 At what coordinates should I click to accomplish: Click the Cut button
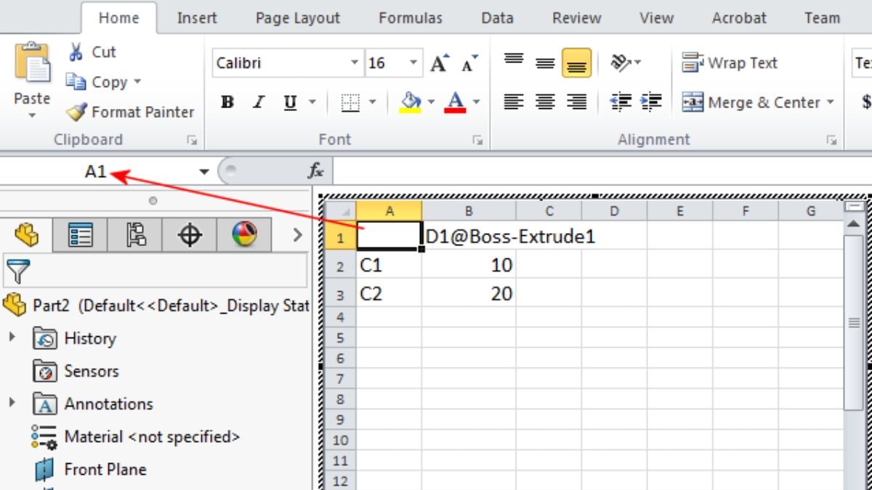[92, 52]
